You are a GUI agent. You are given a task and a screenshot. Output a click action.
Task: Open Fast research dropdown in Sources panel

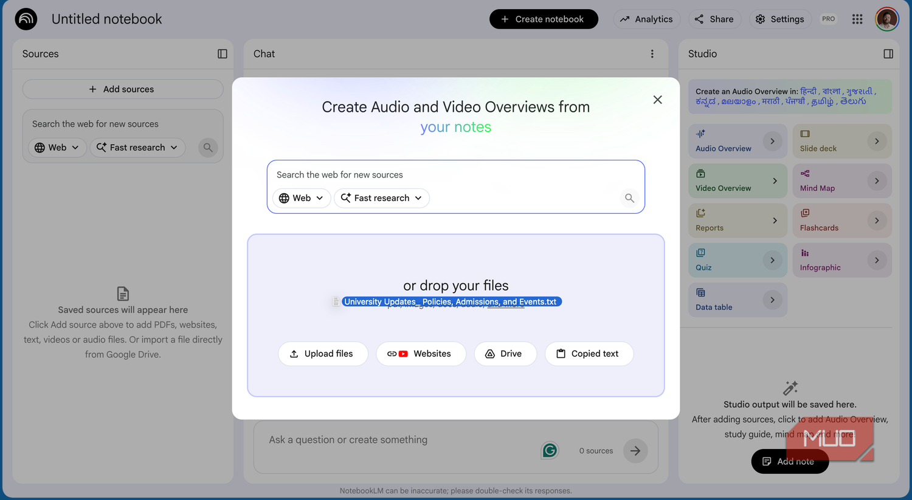click(x=137, y=148)
